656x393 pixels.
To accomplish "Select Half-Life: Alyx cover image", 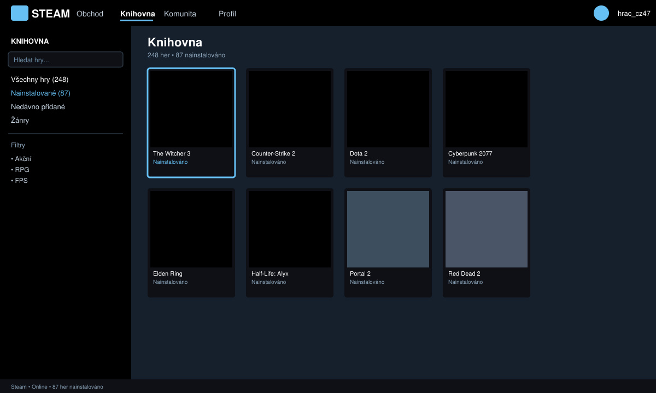I will click(290, 229).
